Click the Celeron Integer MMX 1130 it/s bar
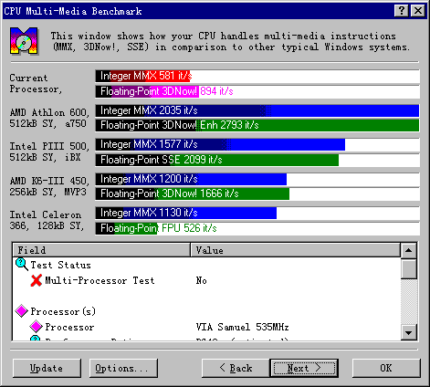430x387 pixels. click(x=257, y=213)
